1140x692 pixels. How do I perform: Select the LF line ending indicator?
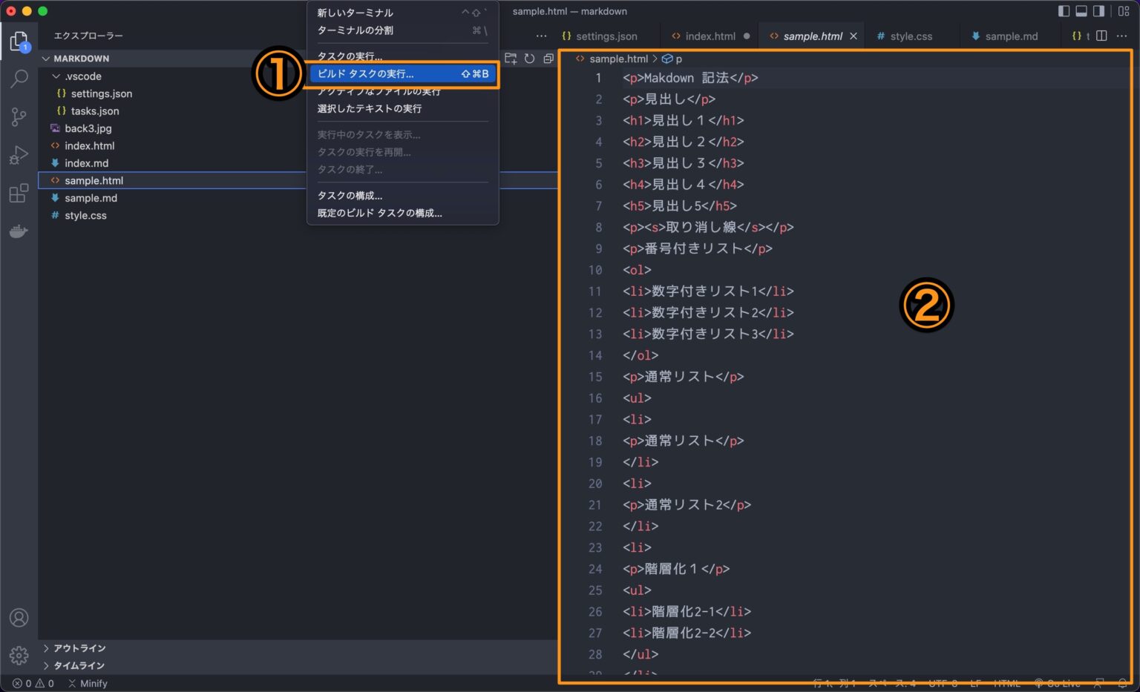pyautogui.click(x=976, y=683)
